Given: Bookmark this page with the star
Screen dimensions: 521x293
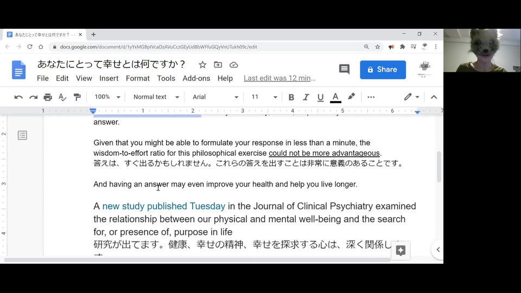Looking at the screenshot, I should pyautogui.click(x=378, y=47).
